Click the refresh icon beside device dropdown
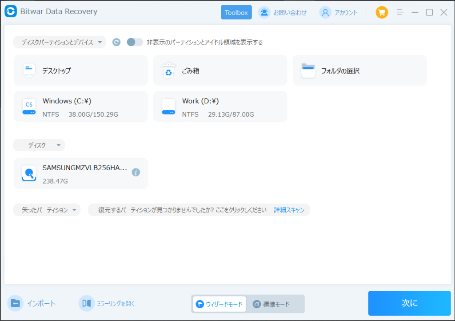Image resolution: width=455 pixels, height=321 pixels. [116, 42]
